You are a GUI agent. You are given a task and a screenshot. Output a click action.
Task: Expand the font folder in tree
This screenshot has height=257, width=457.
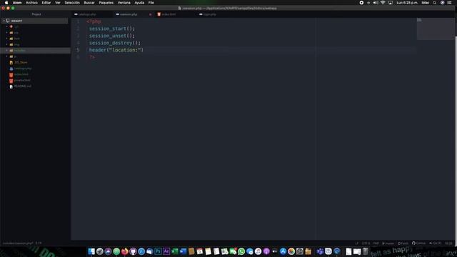pyautogui.click(x=7, y=39)
